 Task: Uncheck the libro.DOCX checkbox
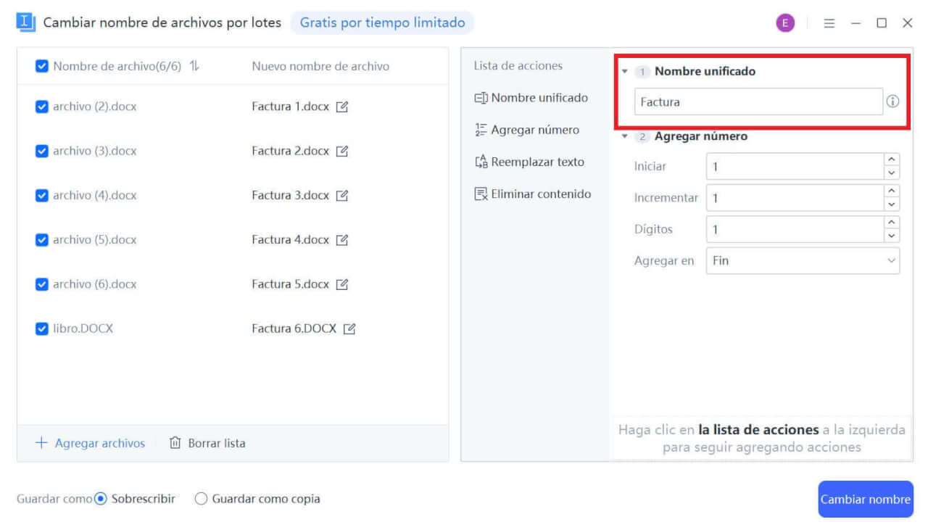(42, 328)
